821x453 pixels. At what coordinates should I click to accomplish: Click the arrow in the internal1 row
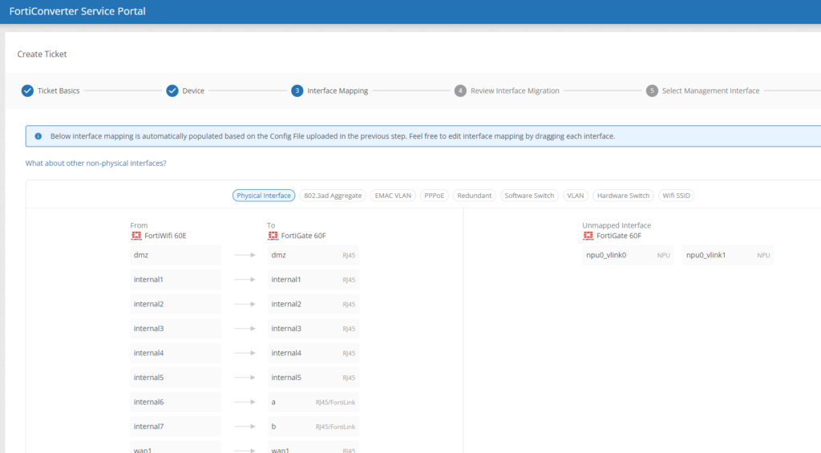coord(245,280)
